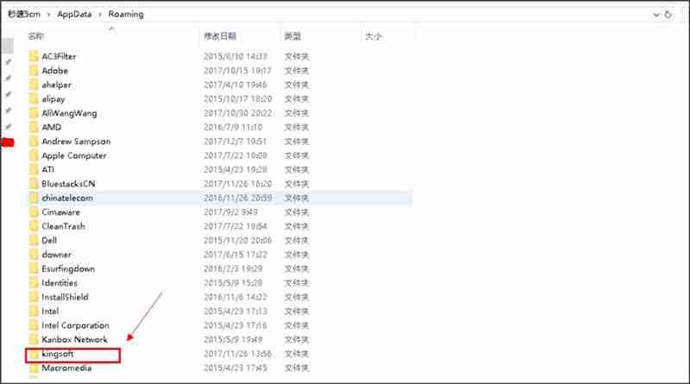The width and height of the screenshot is (690, 384).
Task: Select the BluestacksCN folder icon
Action: pos(34,184)
